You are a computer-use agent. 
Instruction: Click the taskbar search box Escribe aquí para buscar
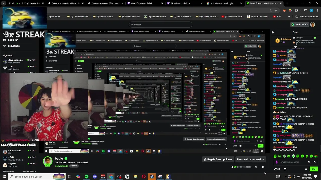(37, 177)
